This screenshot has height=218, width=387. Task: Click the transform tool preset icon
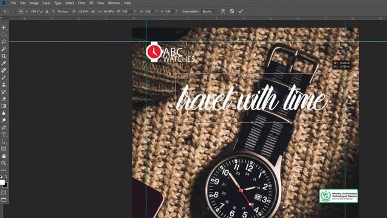point(7,12)
